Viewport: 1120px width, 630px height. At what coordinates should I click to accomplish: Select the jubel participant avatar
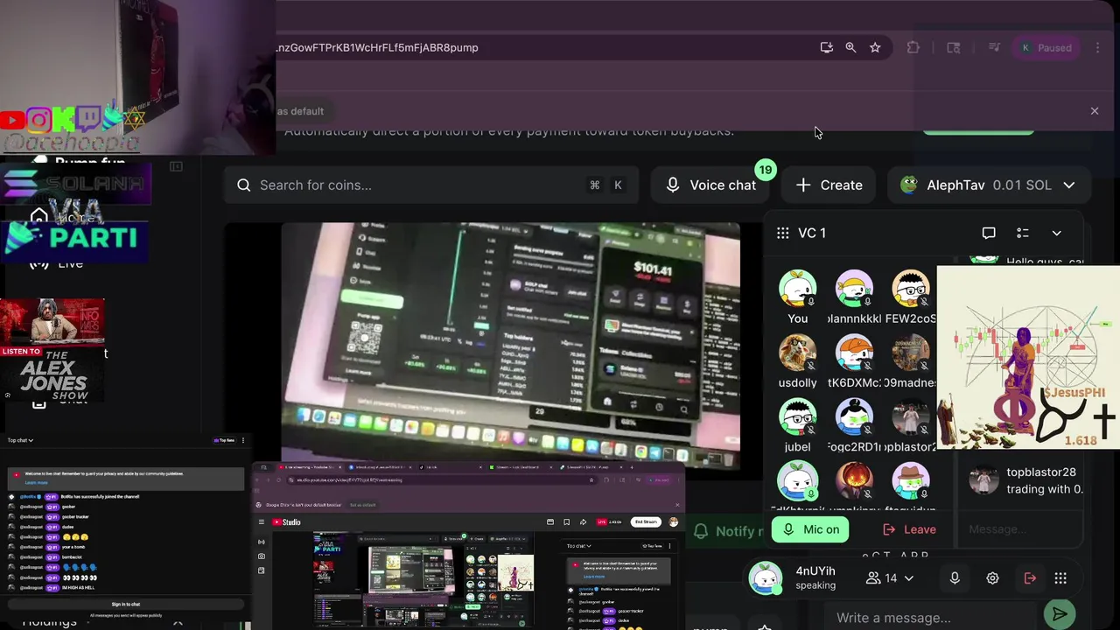797,417
